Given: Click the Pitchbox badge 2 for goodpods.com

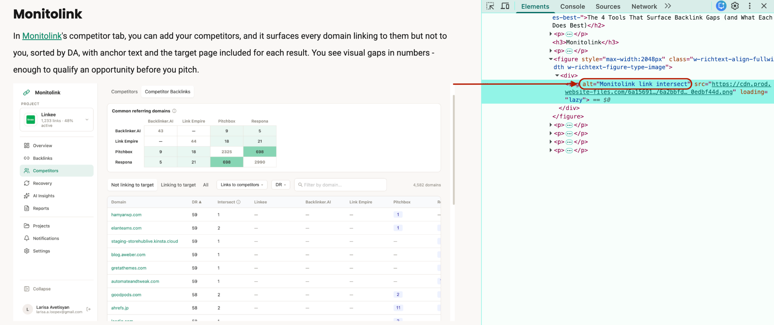Looking at the screenshot, I should [398, 294].
